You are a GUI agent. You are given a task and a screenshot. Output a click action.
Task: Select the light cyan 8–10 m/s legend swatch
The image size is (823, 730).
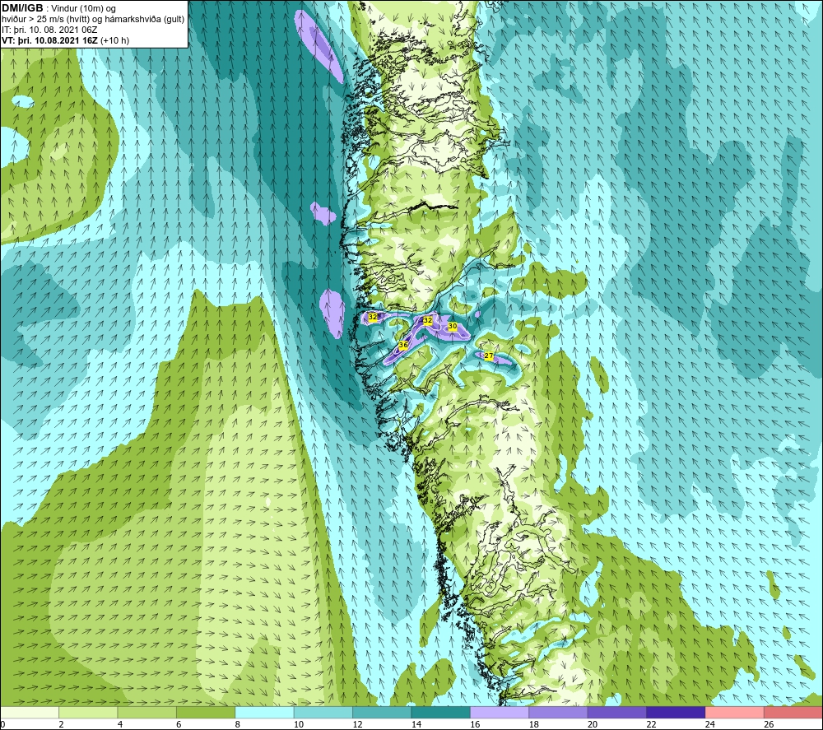(264, 712)
